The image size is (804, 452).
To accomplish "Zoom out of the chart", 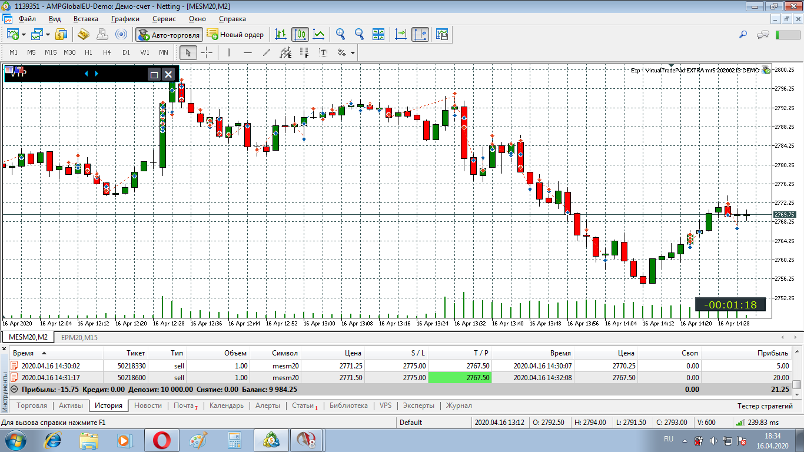I will pos(359,34).
